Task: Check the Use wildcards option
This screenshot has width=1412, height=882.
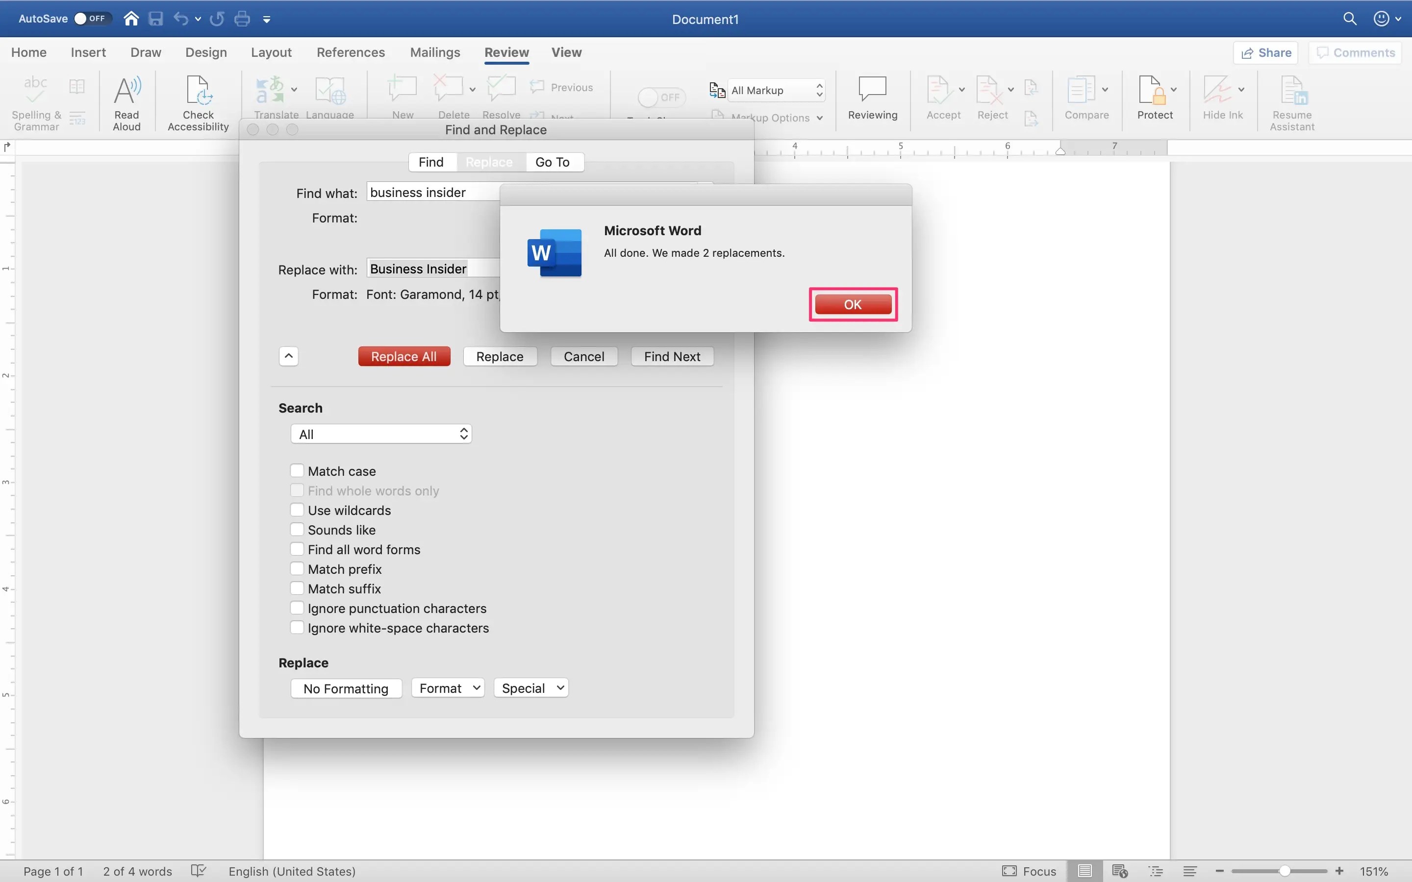Action: tap(297, 510)
